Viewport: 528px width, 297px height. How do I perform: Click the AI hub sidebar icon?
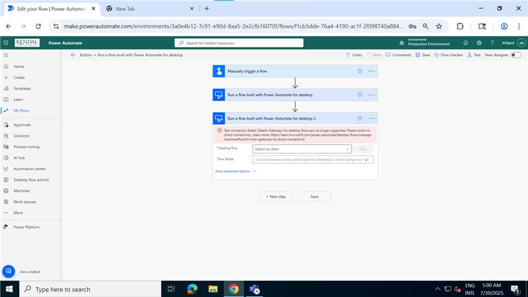point(6,157)
